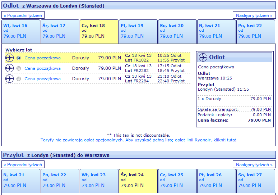Screen dimensions: 278x195
Task: Click airplane icon beside flight FR2282
Action: pos(10,68)
